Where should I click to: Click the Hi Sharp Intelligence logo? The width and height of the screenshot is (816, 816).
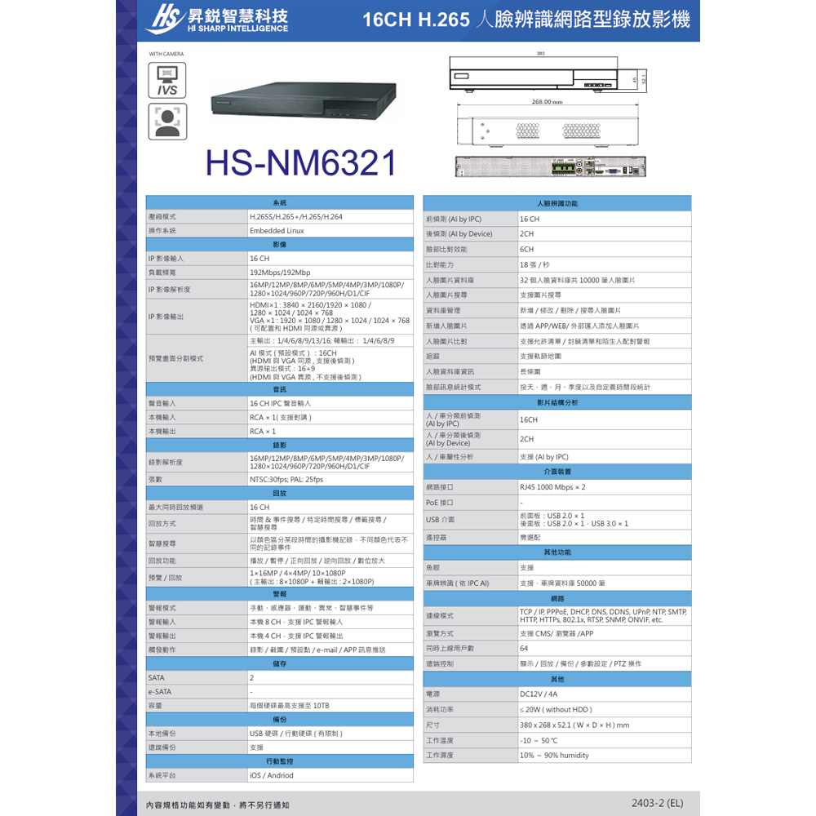point(215,20)
